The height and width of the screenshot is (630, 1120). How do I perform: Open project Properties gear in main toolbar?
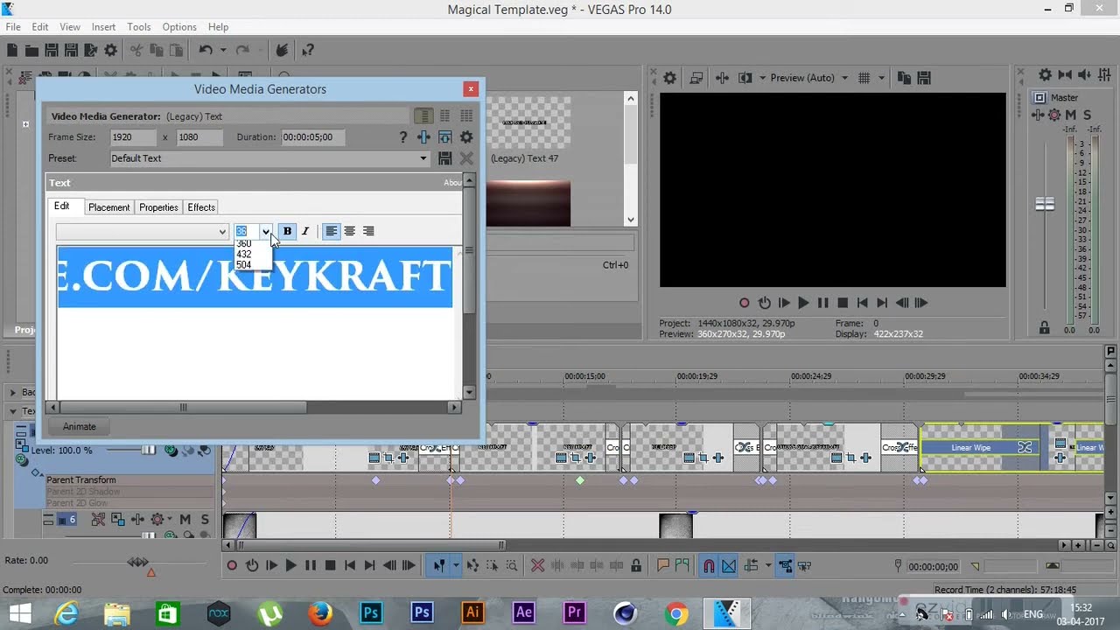click(110, 51)
